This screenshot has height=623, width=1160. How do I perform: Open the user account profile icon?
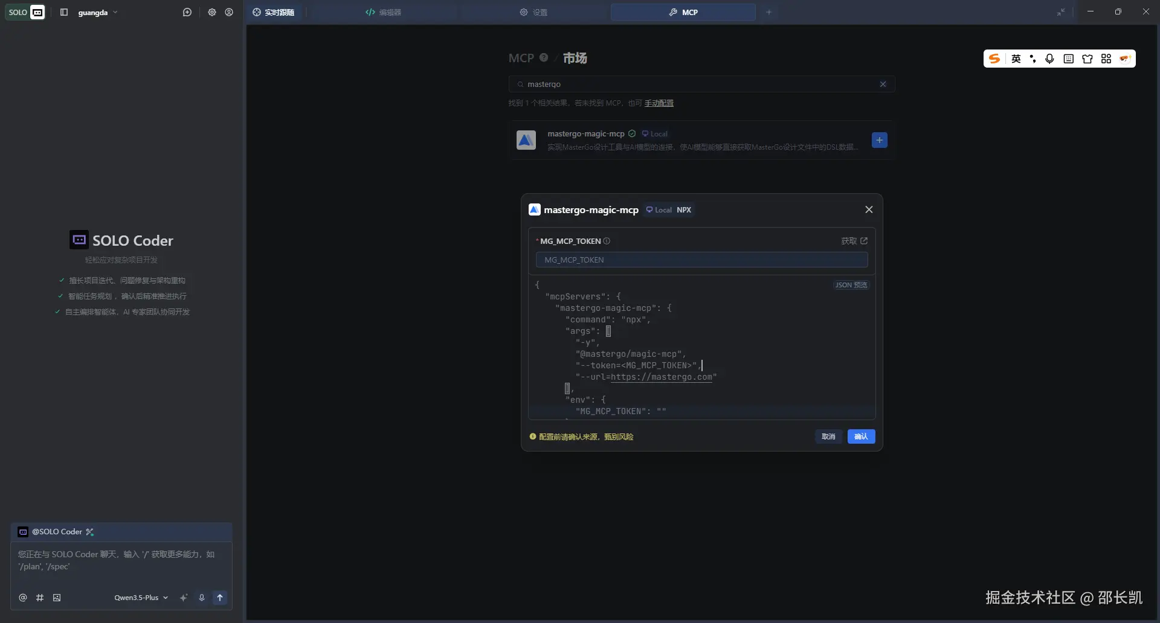pyautogui.click(x=229, y=12)
